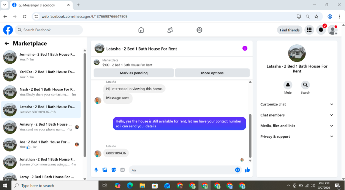This screenshot has height=190, width=345.
Task: Open the Facebook logo home link
Action: point(8,30)
